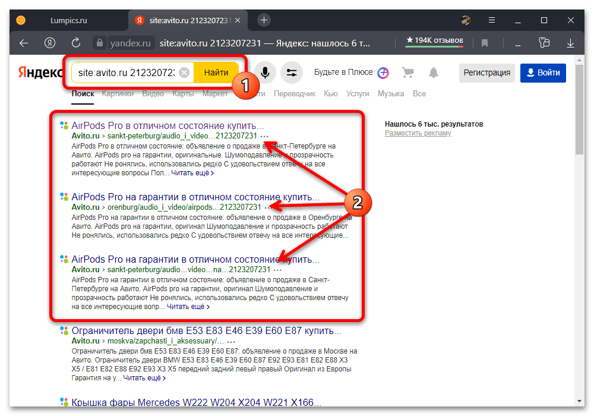
Task: Open the Yandex Market cart icon
Action: tap(407, 73)
